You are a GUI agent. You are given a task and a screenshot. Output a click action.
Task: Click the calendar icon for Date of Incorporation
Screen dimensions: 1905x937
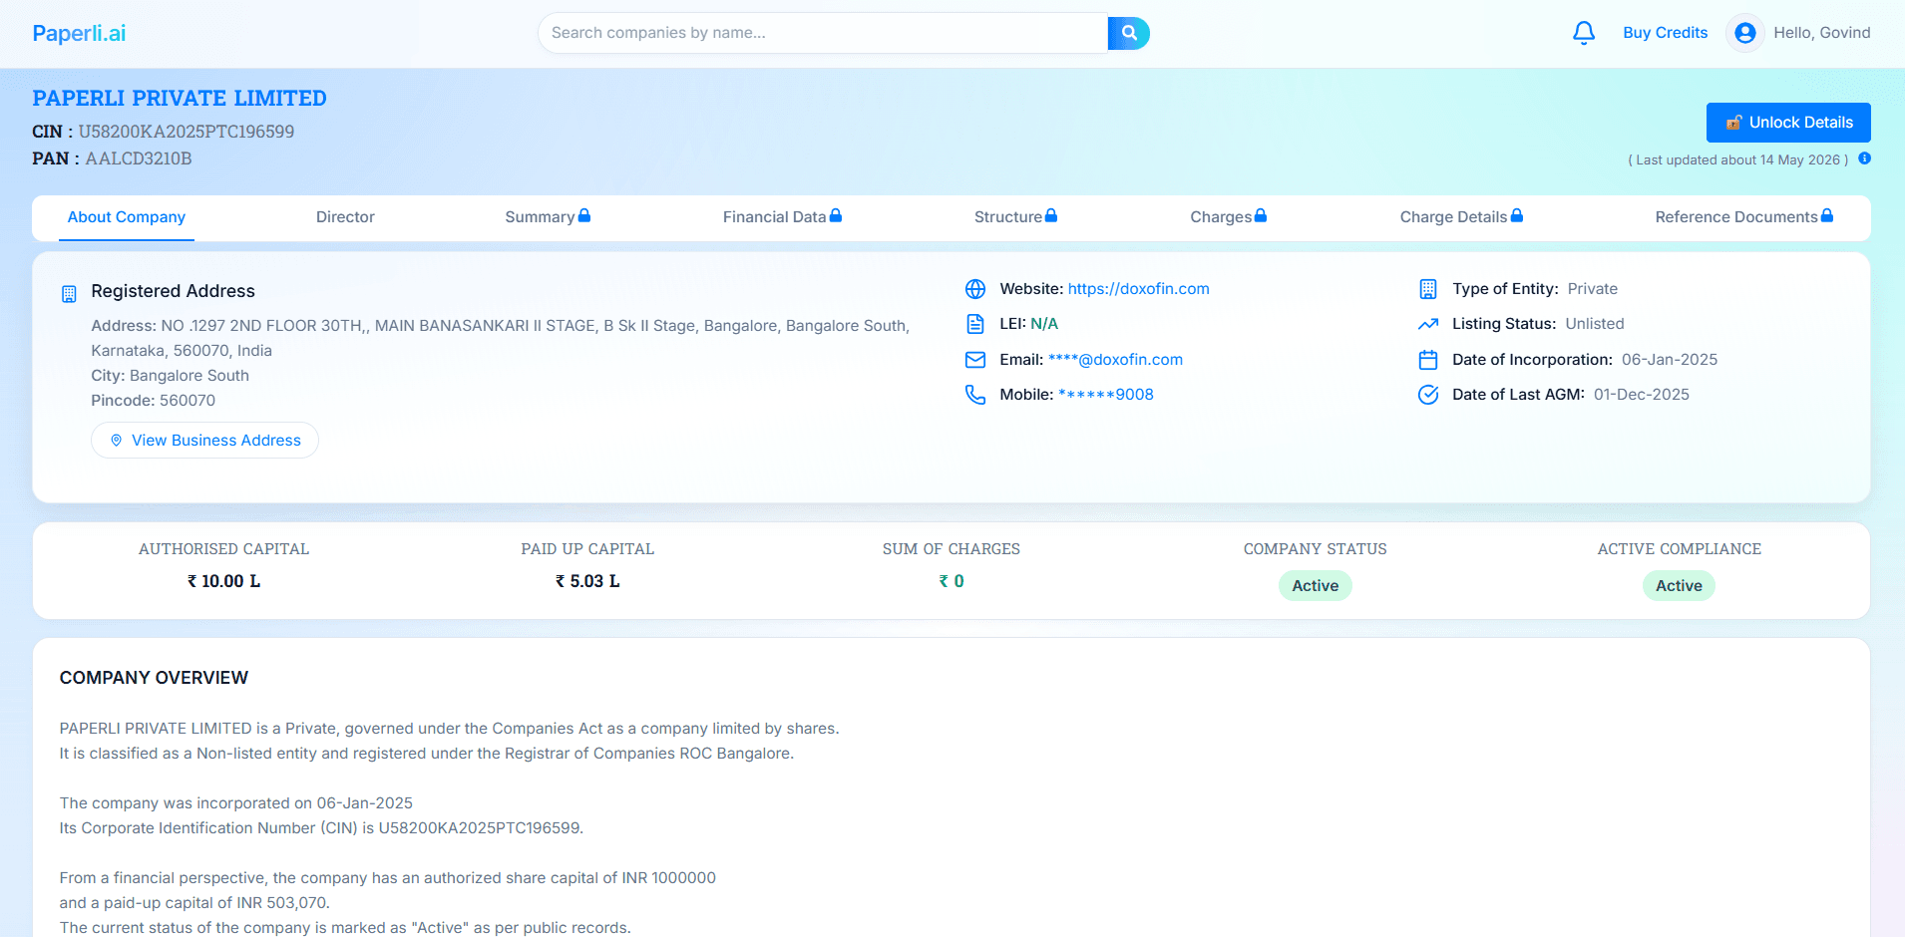[1428, 360]
